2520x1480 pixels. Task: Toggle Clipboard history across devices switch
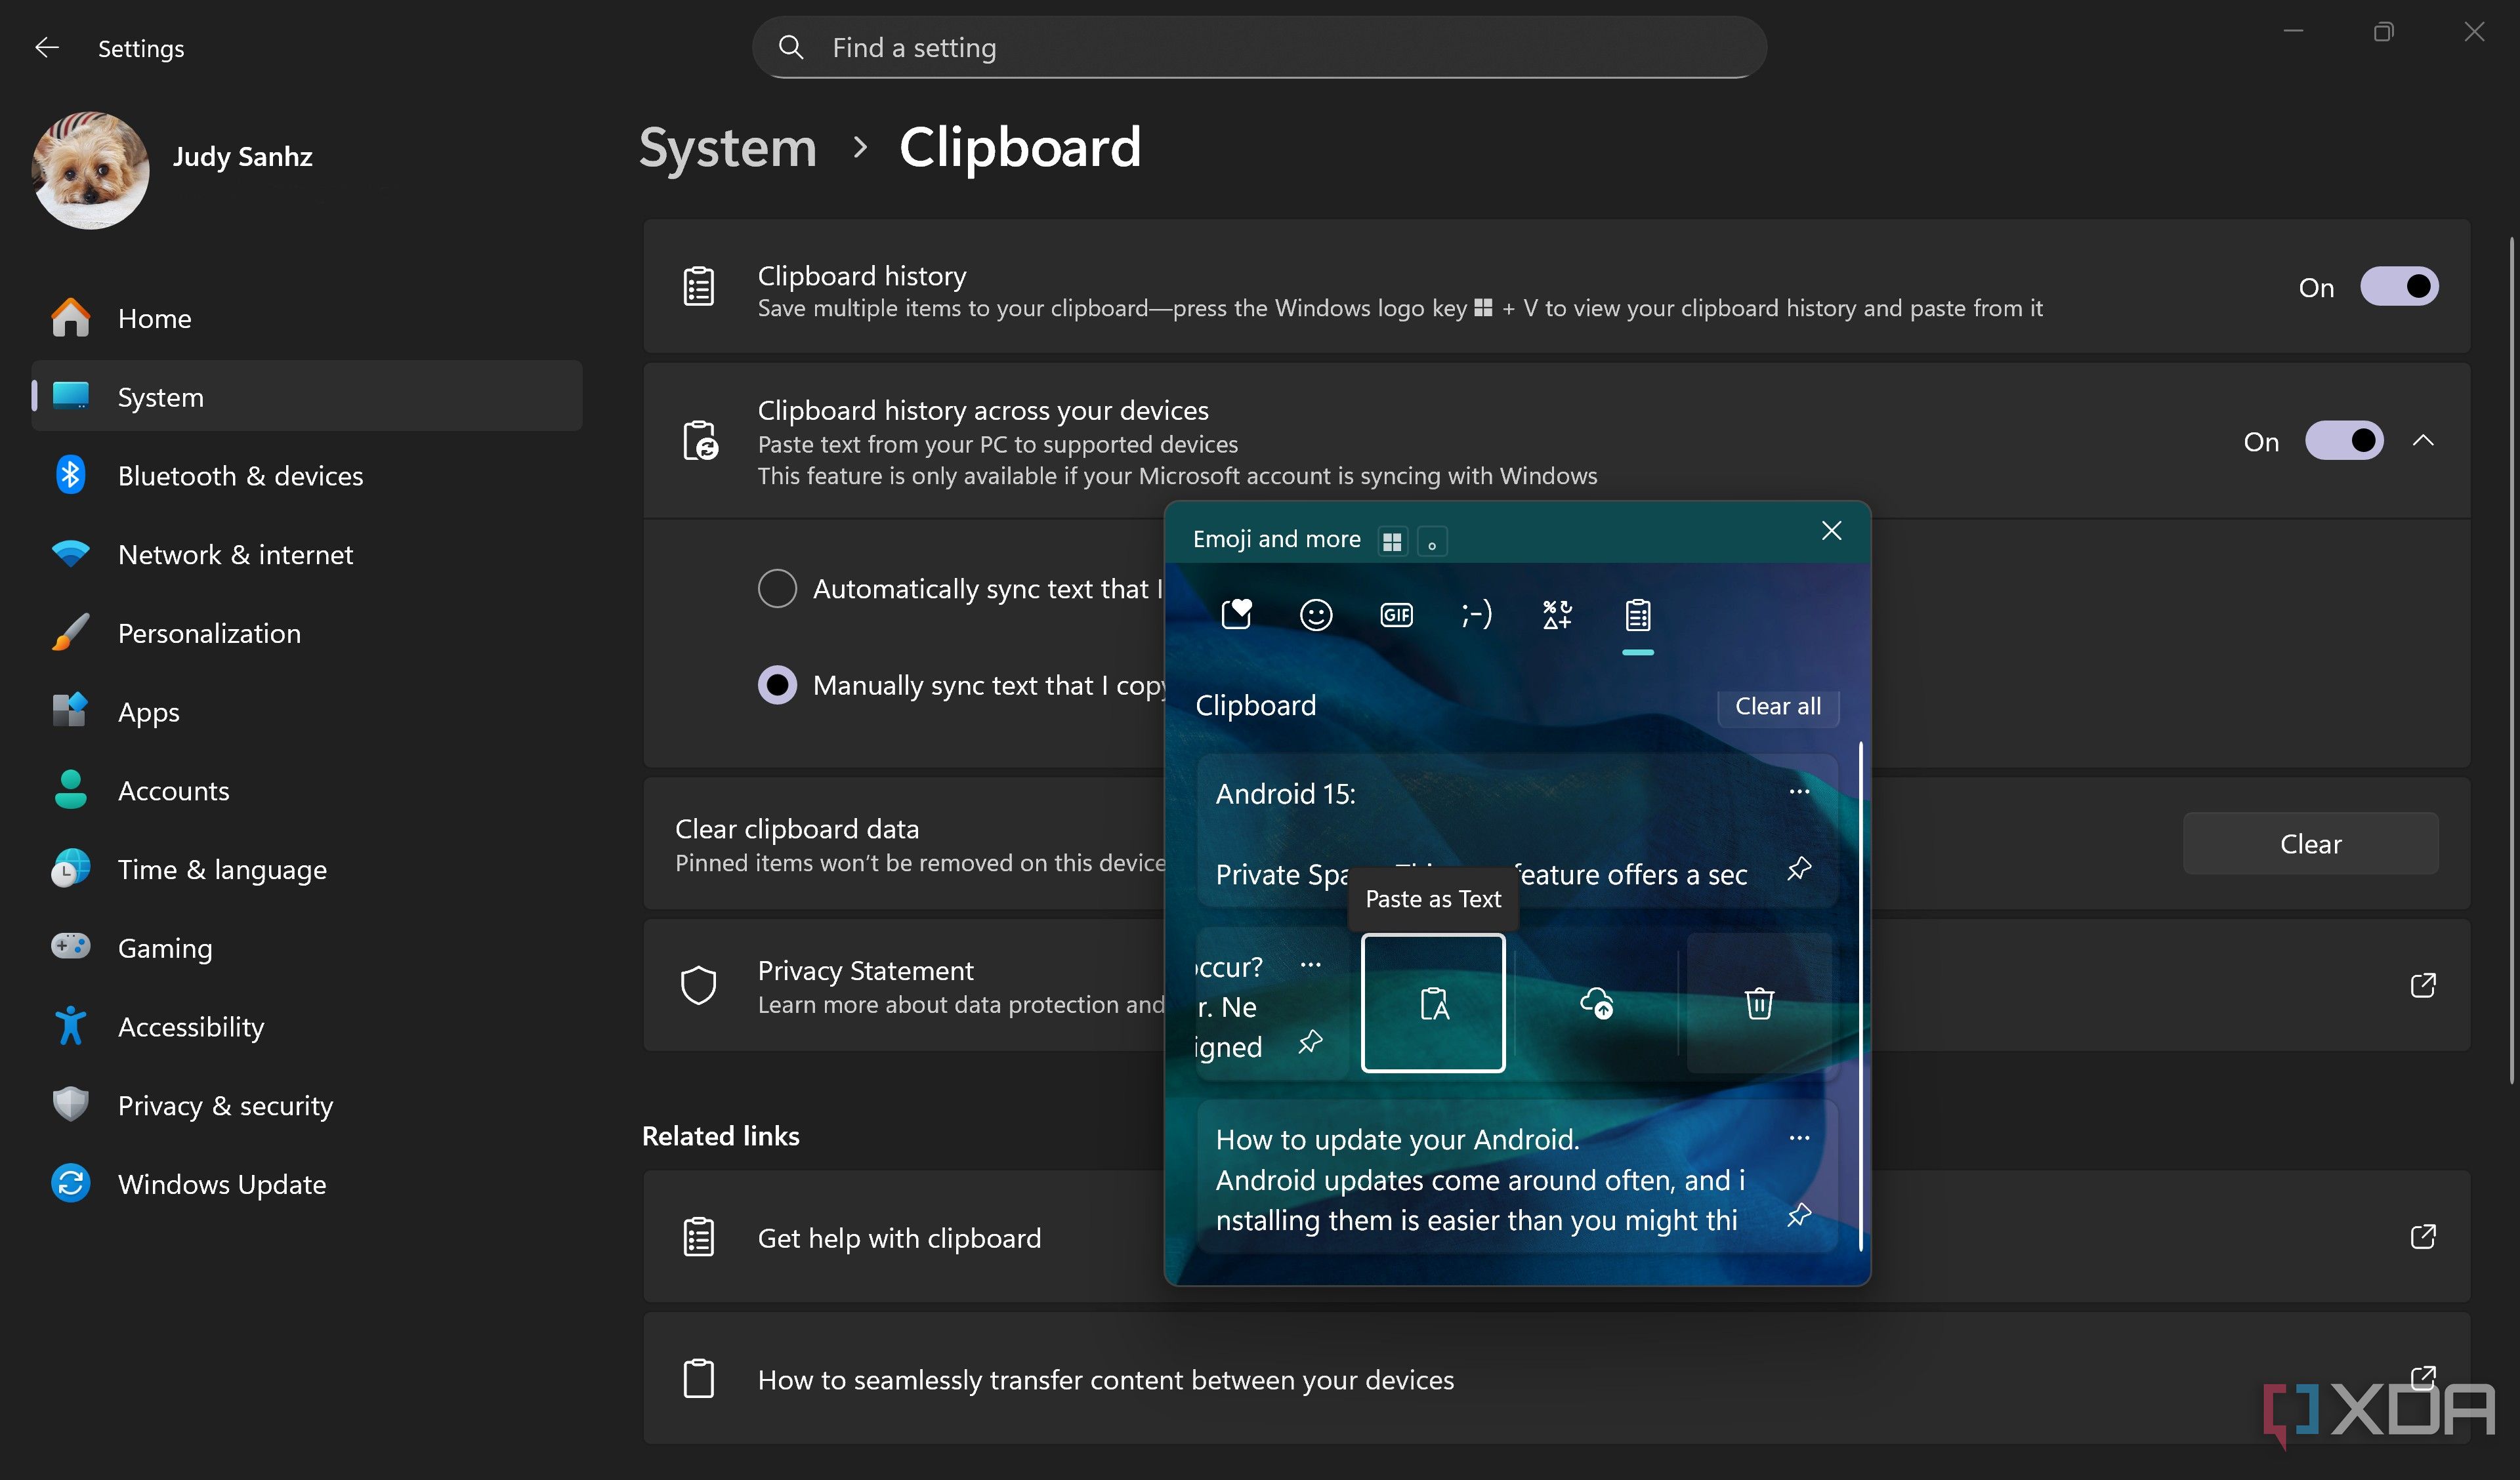click(x=2344, y=441)
